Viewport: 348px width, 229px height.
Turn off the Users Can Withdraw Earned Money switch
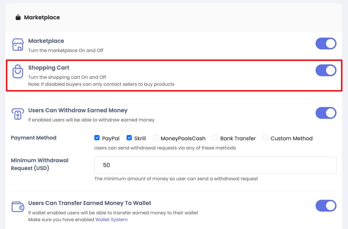[326, 113]
